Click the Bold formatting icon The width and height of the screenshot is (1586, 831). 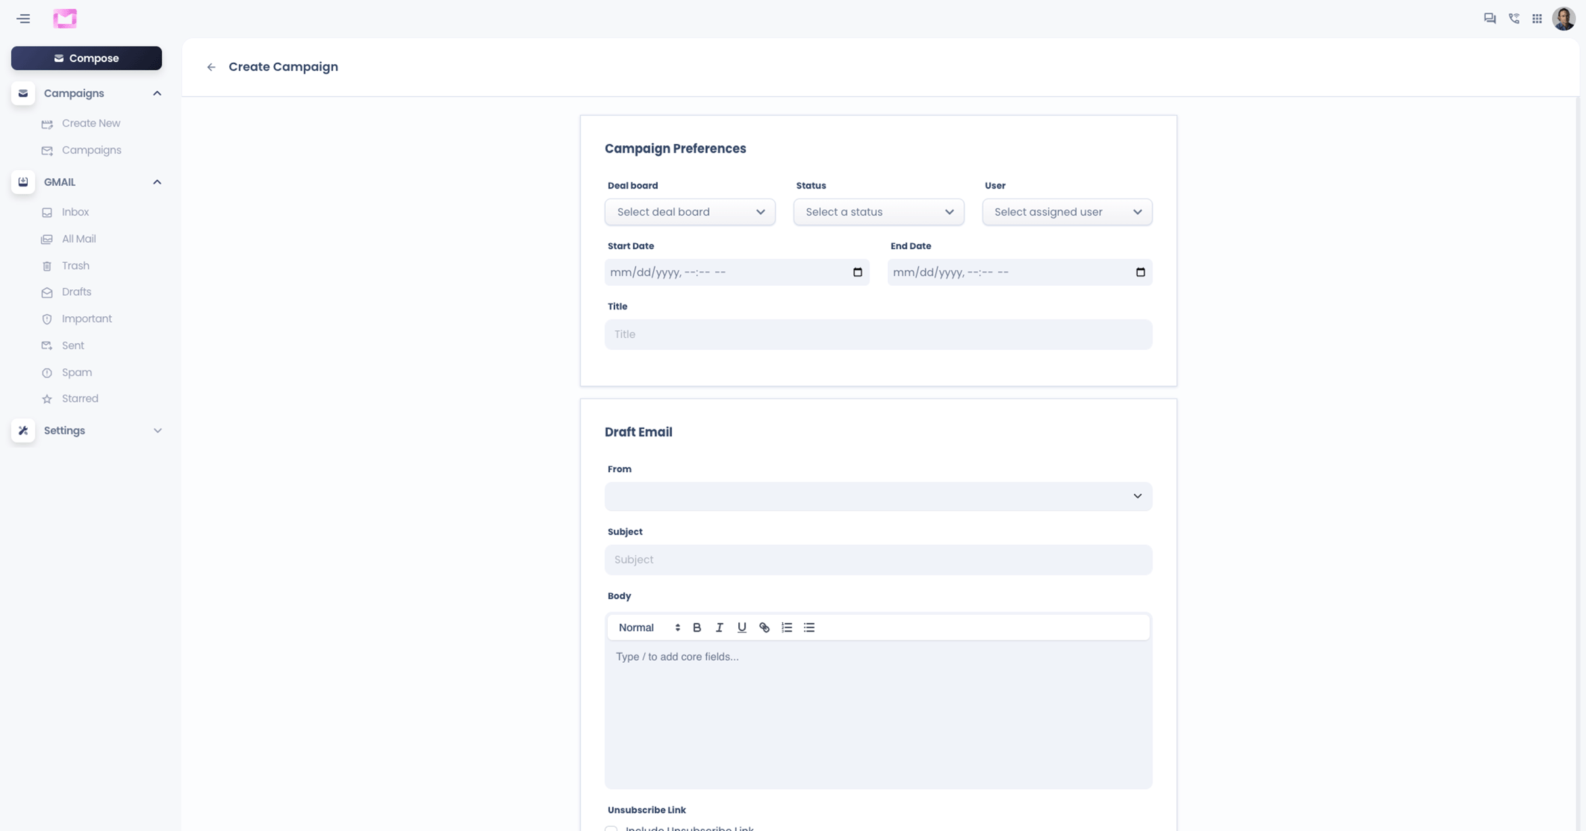click(697, 628)
